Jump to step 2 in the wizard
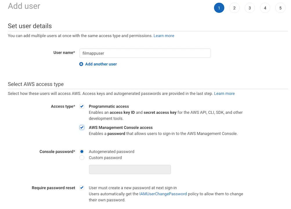This screenshot has height=209, width=291. point(234,8)
